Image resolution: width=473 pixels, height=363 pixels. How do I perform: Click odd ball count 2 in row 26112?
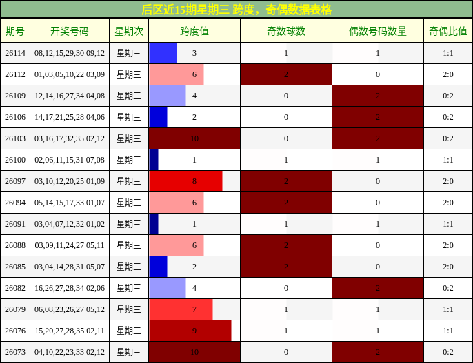(286, 74)
